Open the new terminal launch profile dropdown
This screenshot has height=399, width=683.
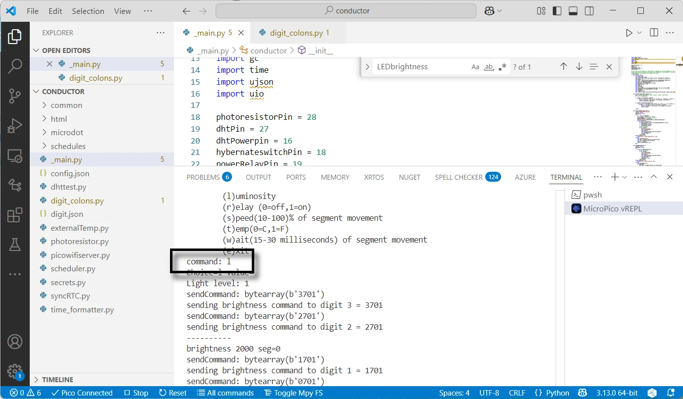625,177
